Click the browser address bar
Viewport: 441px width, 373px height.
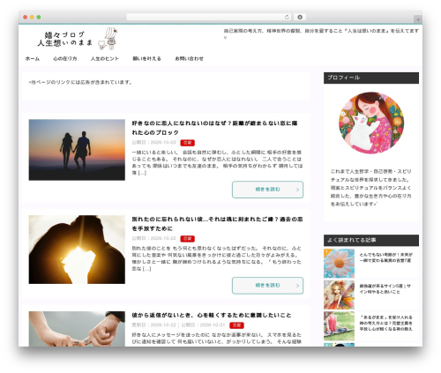coord(208,17)
